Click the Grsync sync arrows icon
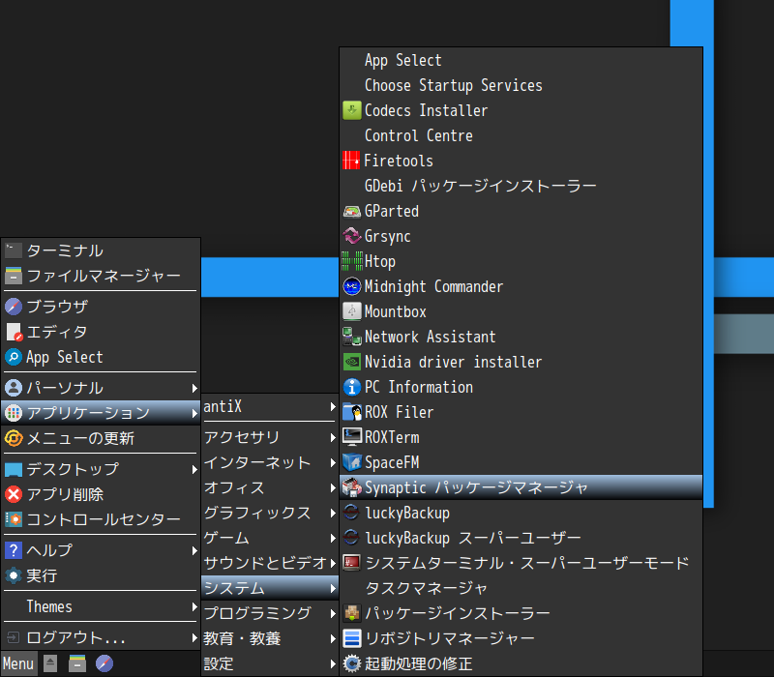Screen dimensions: 774x677 pos(351,236)
